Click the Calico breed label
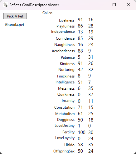The width and height of the screenshot is (136, 154). click(47, 13)
